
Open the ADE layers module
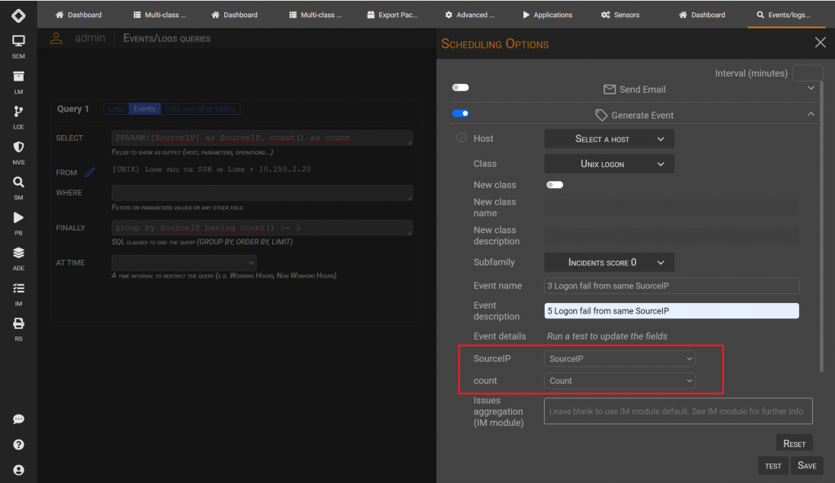18,259
